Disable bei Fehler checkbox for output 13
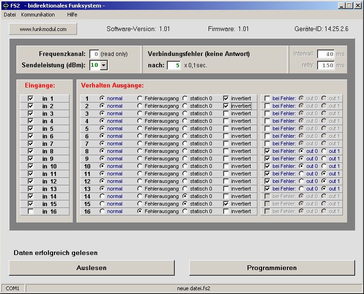This screenshot has height=294, width=364. coord(267,189)
